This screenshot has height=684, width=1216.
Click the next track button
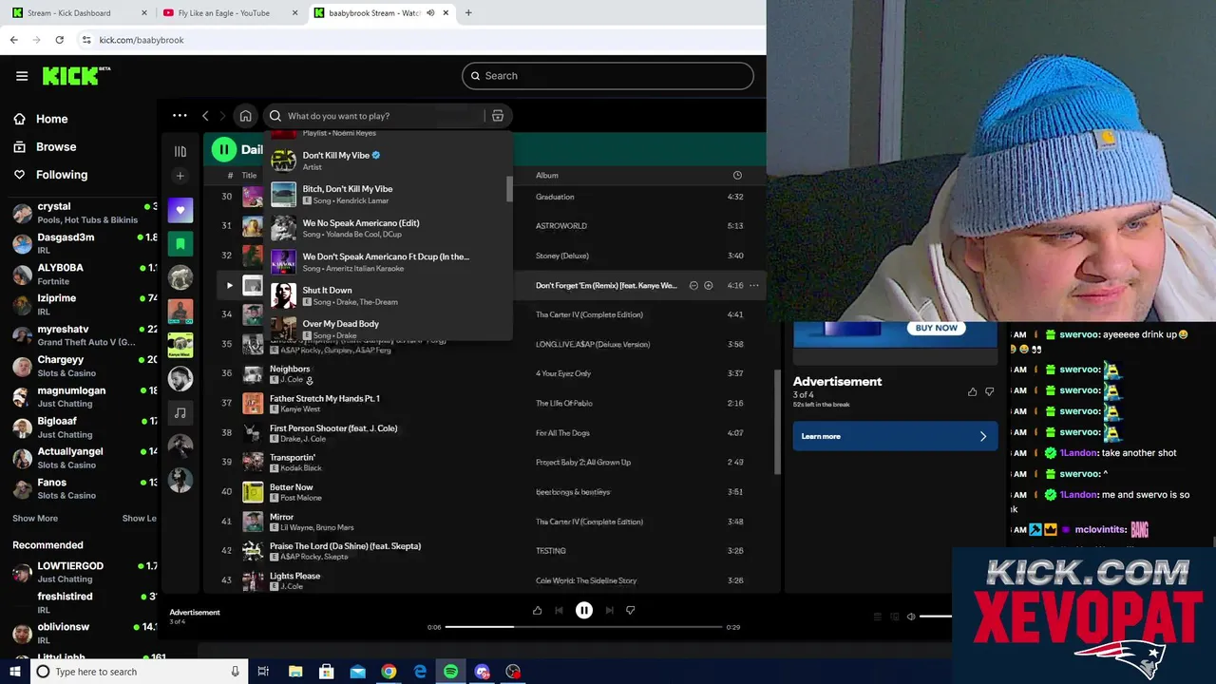click(x=609, y=610)
